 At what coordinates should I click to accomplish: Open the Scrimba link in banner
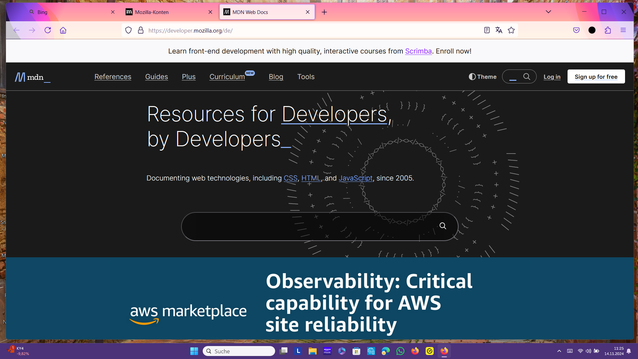pyautogui.click(x=418, y=51)
